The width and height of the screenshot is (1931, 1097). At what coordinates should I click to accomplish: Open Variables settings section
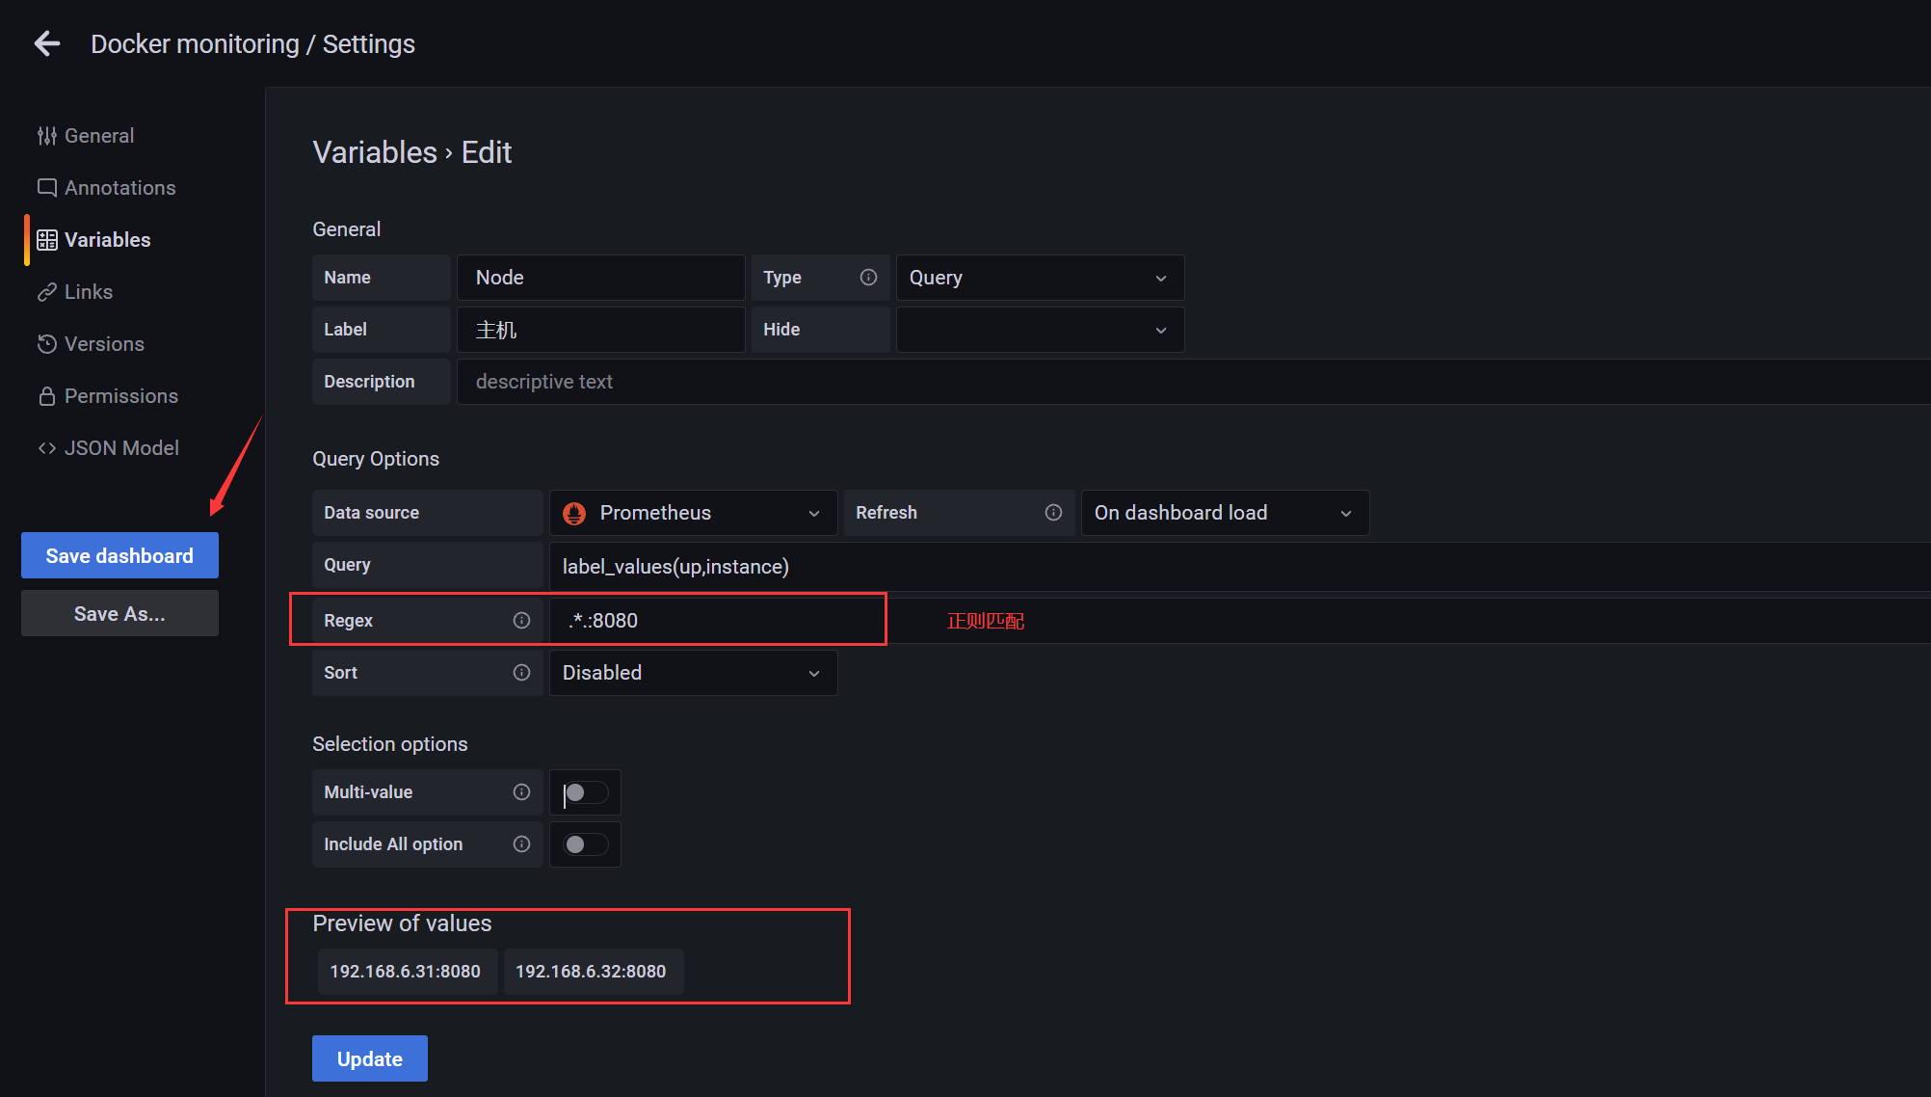(x=107, y=240)
